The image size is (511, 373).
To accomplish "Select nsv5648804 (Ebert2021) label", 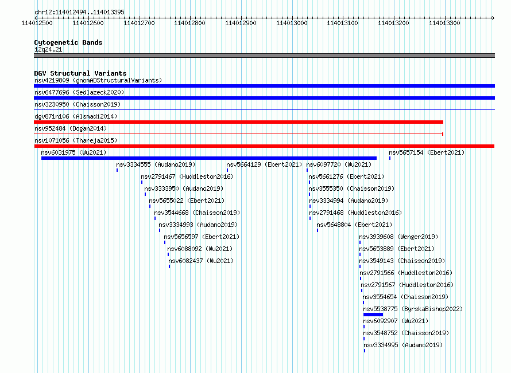I will point(354,225).
